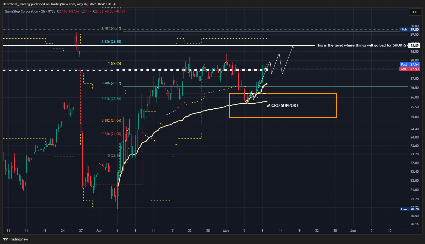Click 23.60 on the price axis
The height and width of the screenshot is (244, 425).
click(414, 146)
